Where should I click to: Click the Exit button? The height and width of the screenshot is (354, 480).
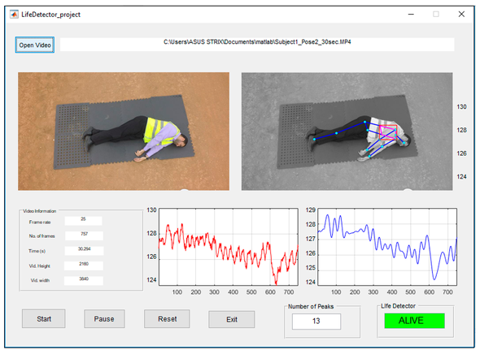point(232,319)
